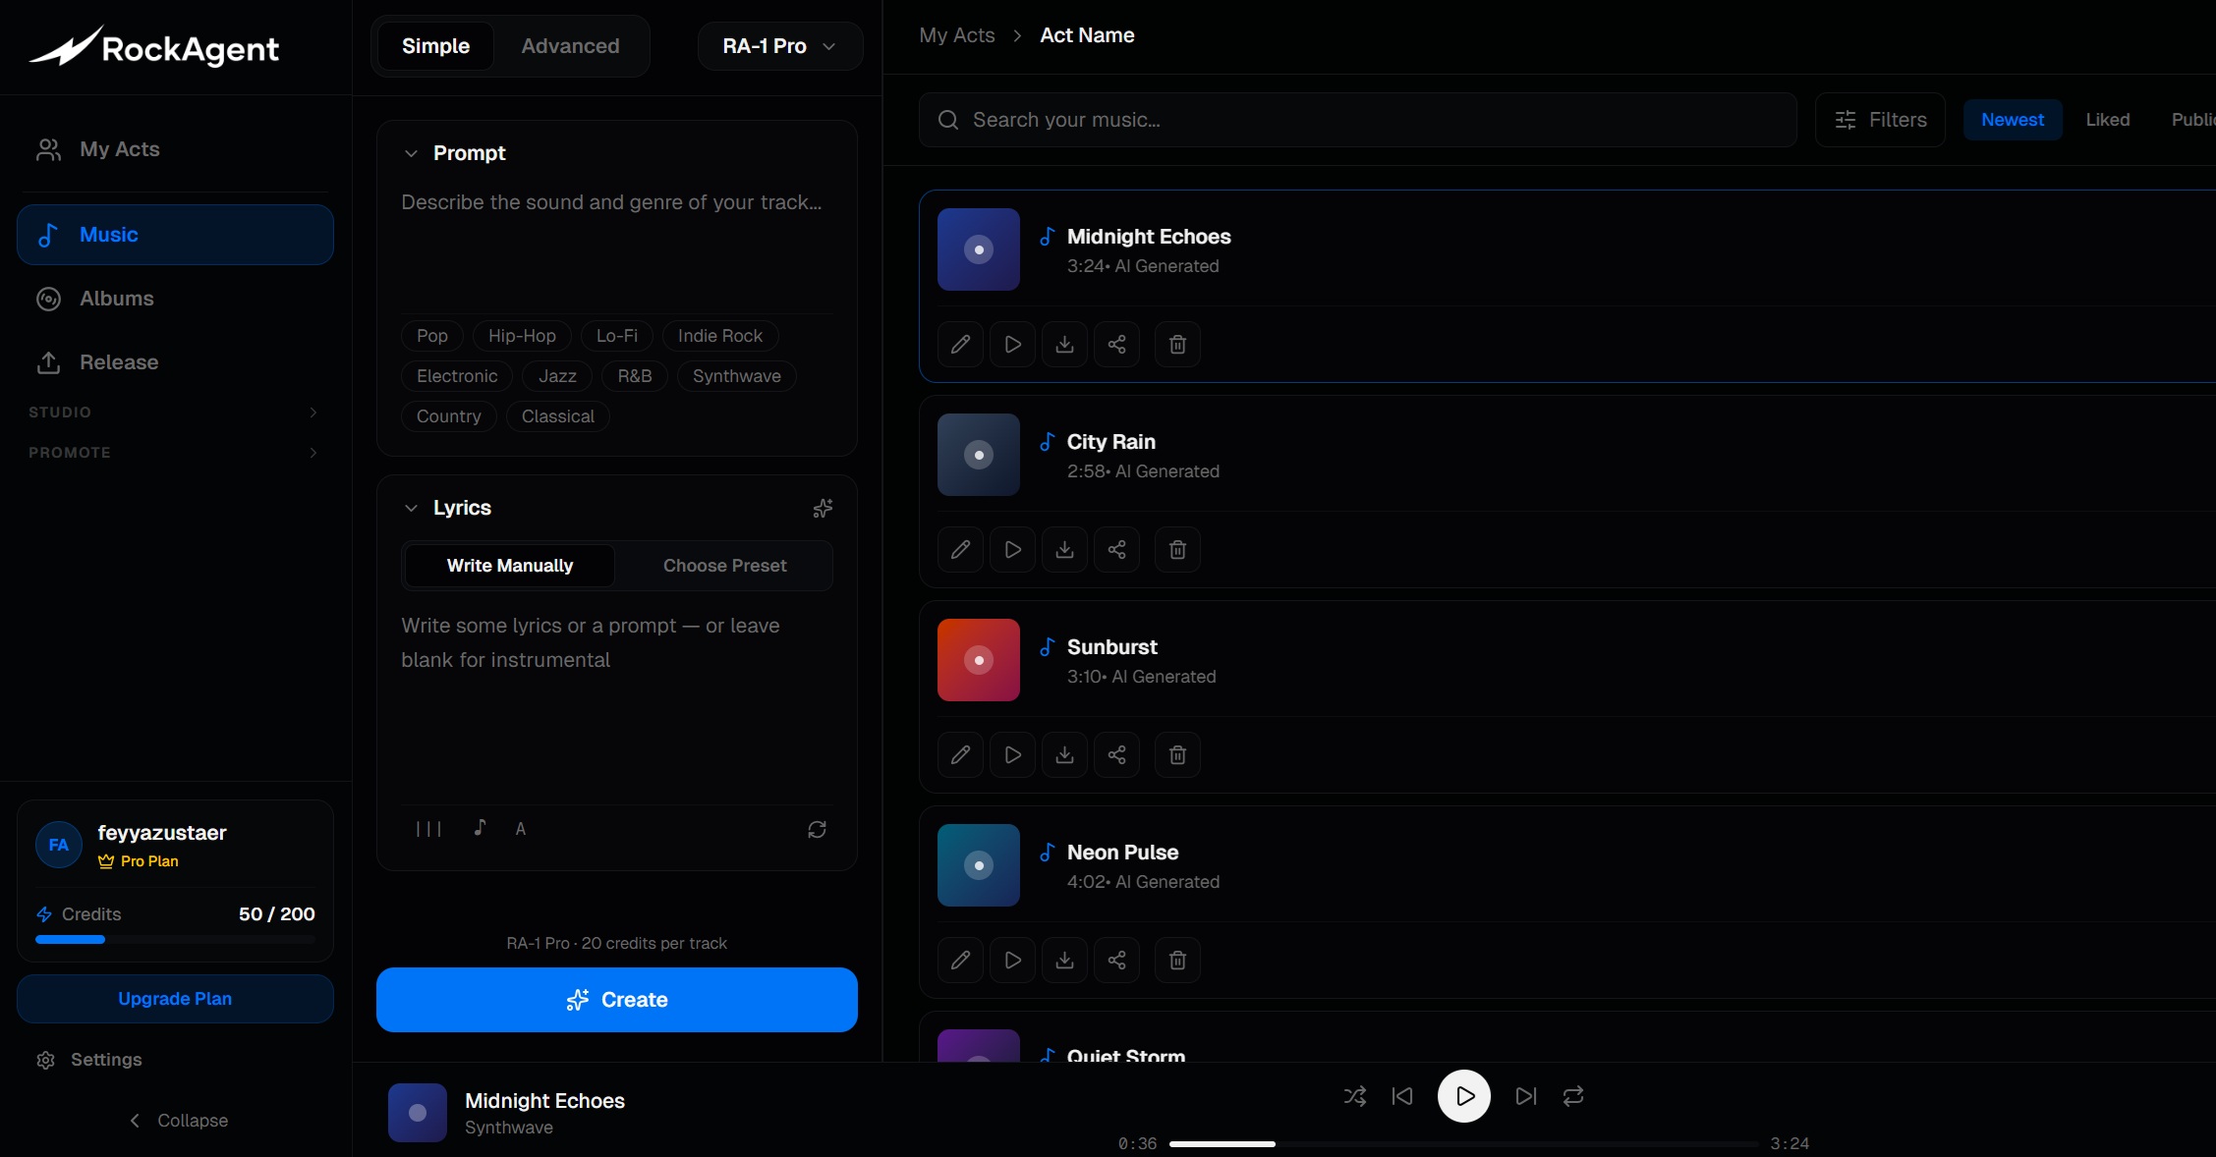2216x1157 pixels.
Task: Click the AI lyrics sparkle icon
Action: (x=823, y=508)
